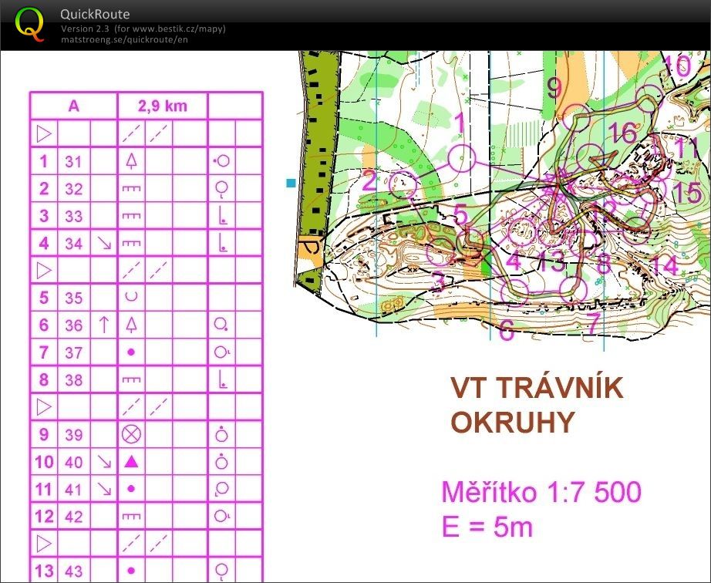Click map control label 14
Image resolution: width=711 pixels, height=583 pixels.
click(x=665, y=265)
